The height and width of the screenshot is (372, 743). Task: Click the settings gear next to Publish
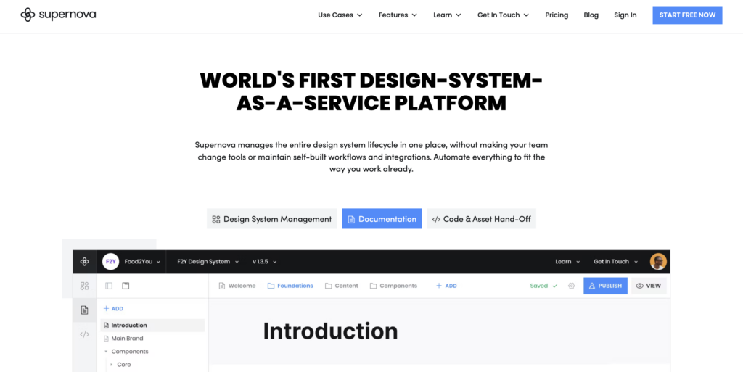(572, 286)
